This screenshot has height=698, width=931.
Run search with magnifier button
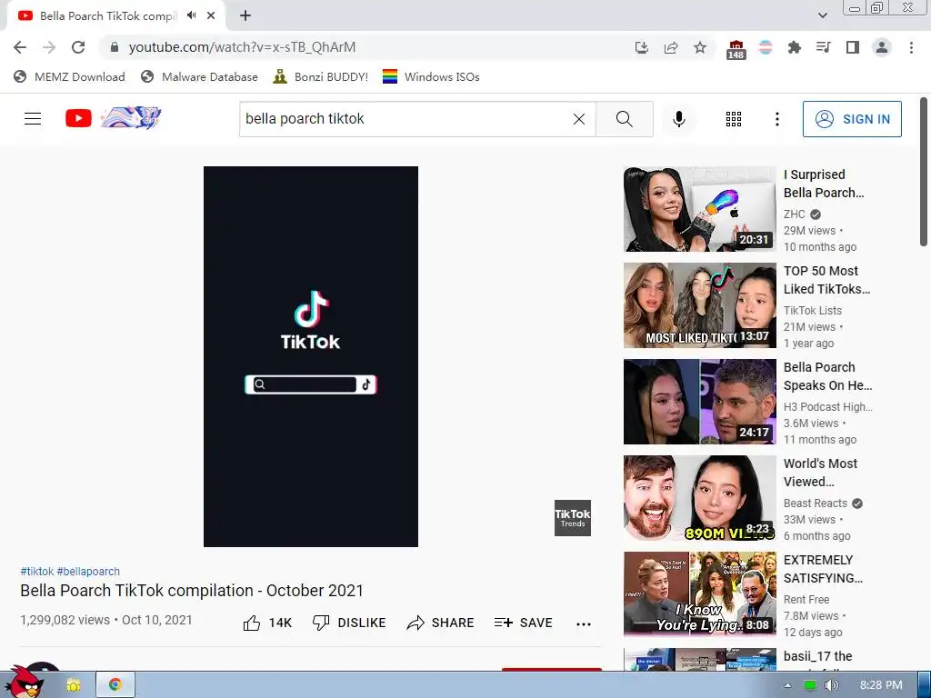click(x=624, y=119)
